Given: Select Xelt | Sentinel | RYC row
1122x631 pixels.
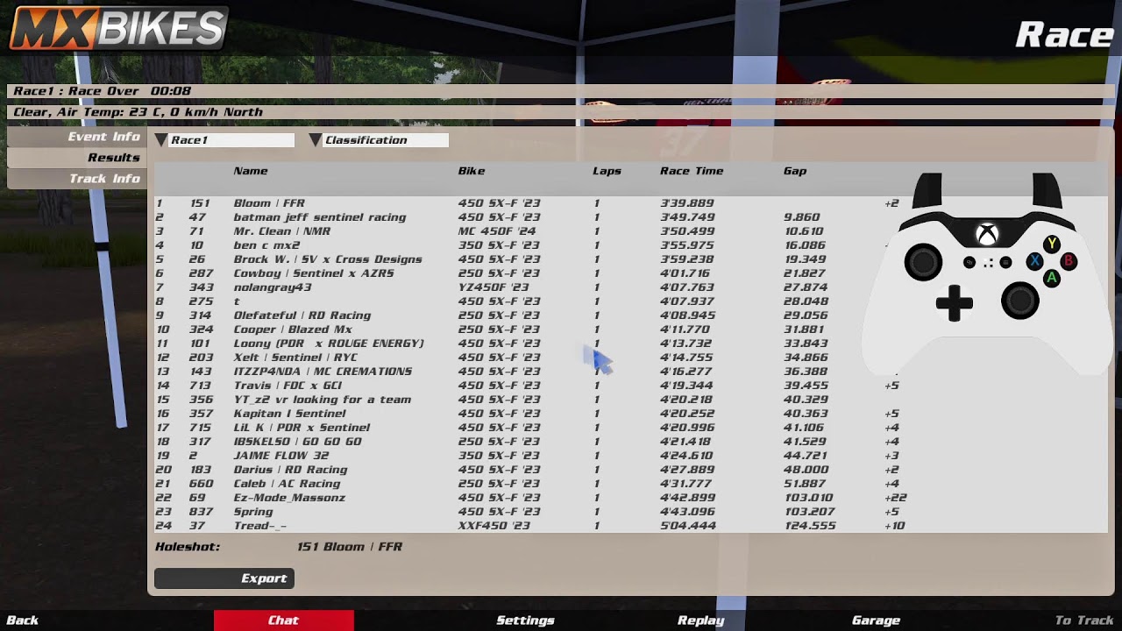Looking at the screenshot, I should point(631,358).
